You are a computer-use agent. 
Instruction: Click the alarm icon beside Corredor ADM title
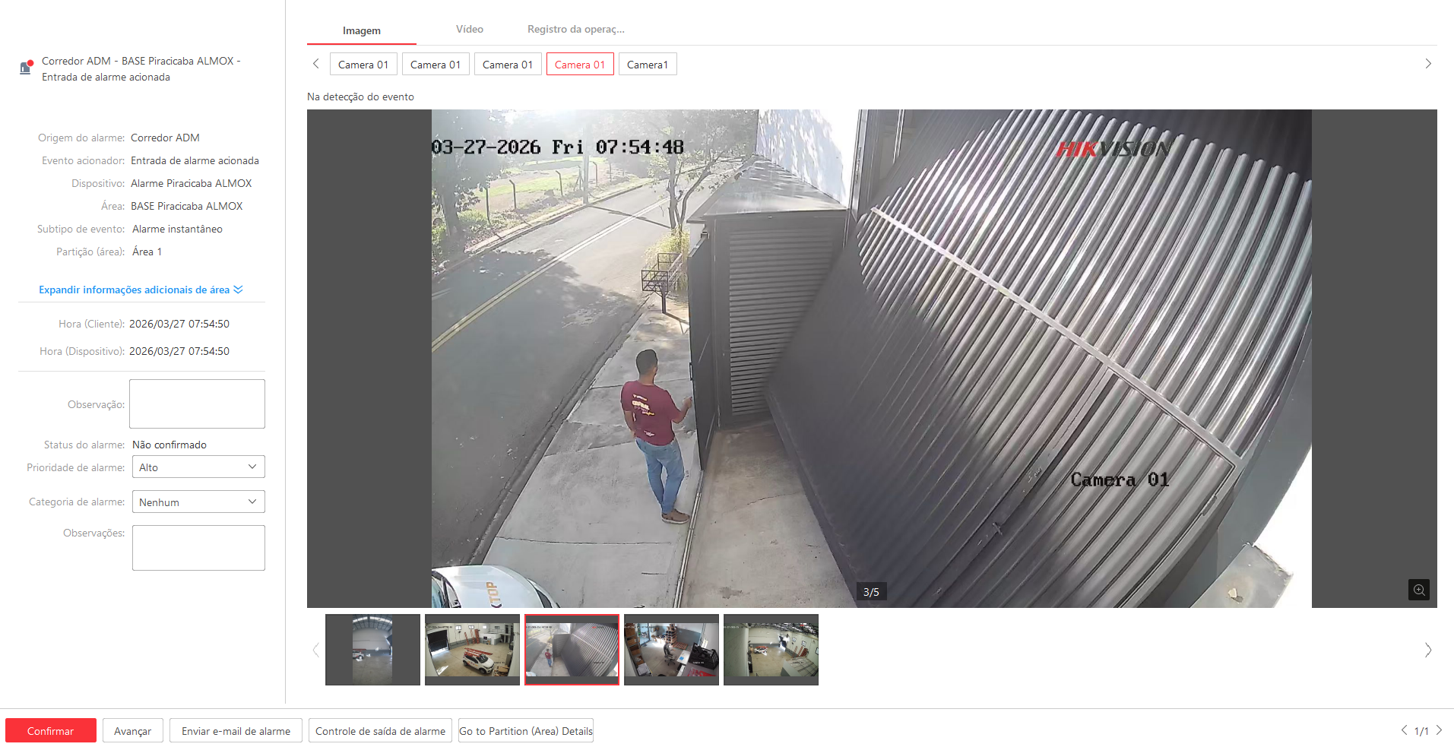tap(26, 68)
